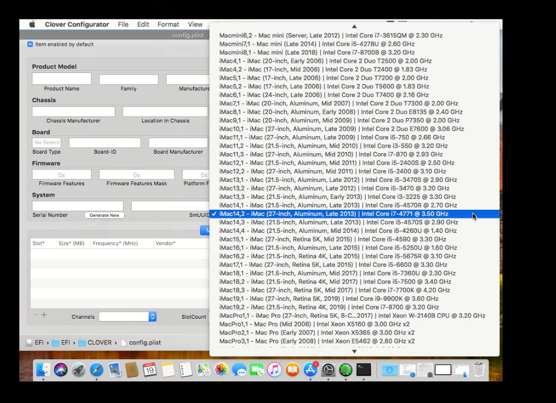Choose iMac17,1 Retina 5K Late 2015
Image resolution: width=556 pixels, height=403 pixels.
coord(354,265)
